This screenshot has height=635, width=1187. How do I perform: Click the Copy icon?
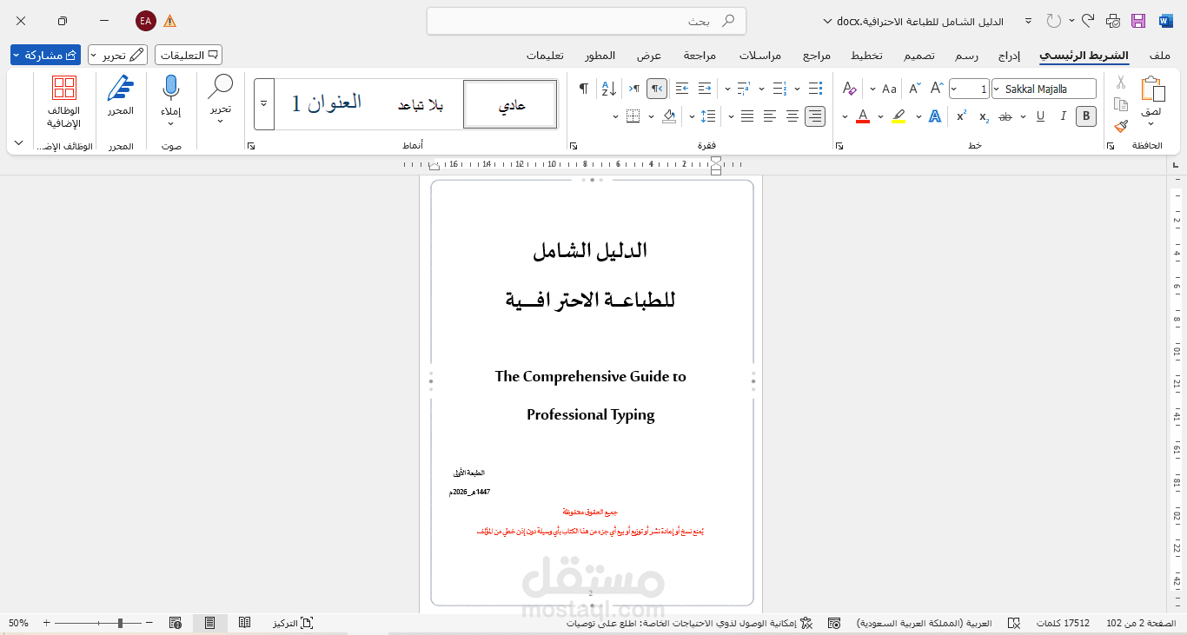click(1121, 104)
